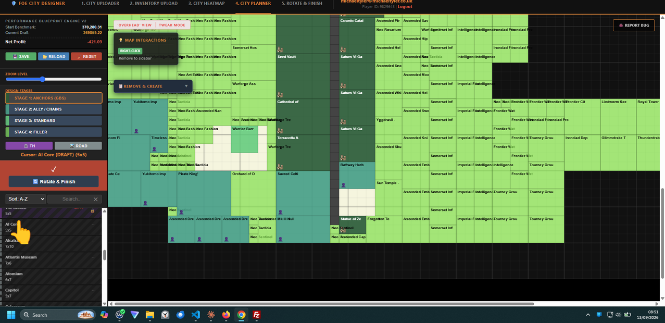This screenshot has height=323, width=665.
Task: Click the Logout link
Action: pyautogui.click(x=405, y=7)
